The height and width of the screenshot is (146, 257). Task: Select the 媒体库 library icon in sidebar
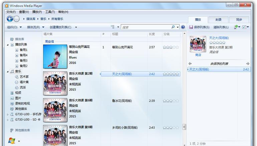pyautogui.click(x=12, y=39)
